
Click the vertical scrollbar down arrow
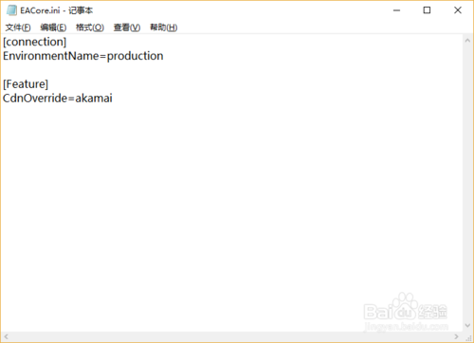click(467, 326)
